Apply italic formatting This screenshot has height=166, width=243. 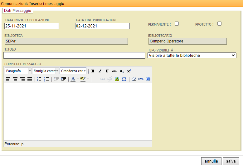click(x=100, y=71)
